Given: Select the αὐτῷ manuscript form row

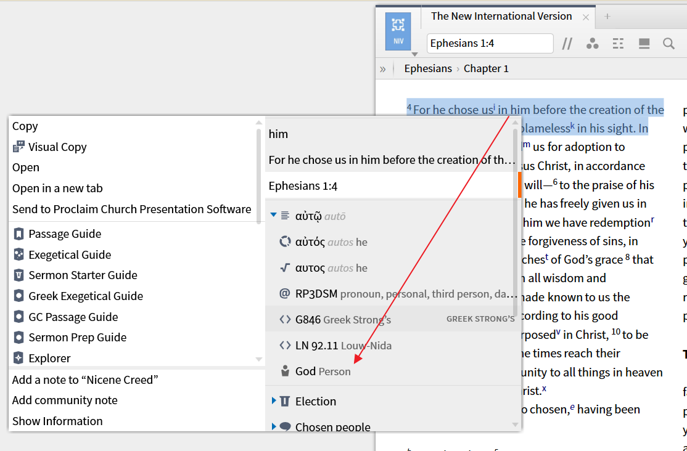Looking at the screenshot, I should pyautogui.click(x=392, y=216).
